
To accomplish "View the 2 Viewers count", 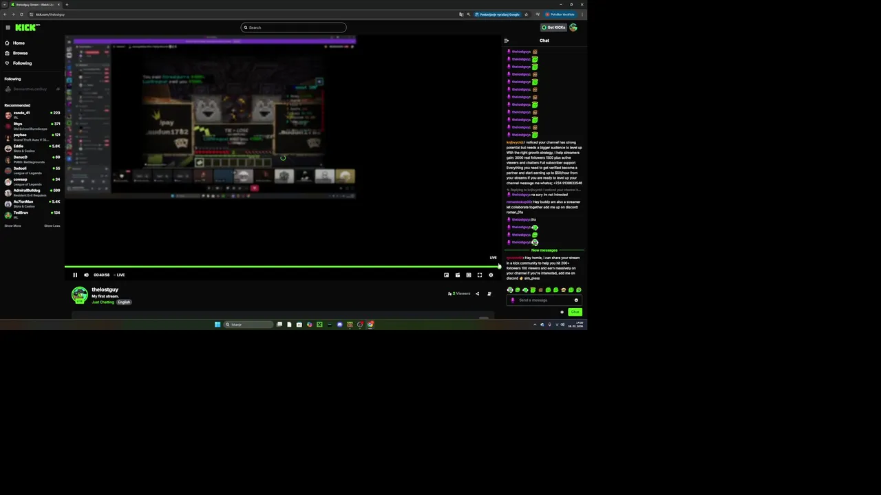I will 460,294.
